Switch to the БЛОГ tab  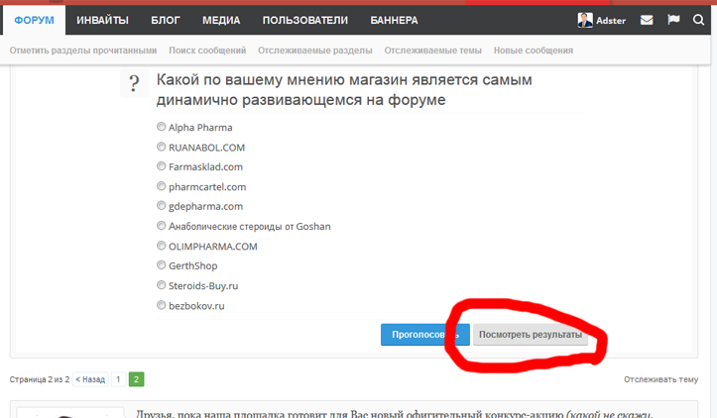166,20
